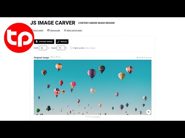Click the Higher quality (takes longer) label
This screenshot has width=185, height=138.
click(84, 48)
